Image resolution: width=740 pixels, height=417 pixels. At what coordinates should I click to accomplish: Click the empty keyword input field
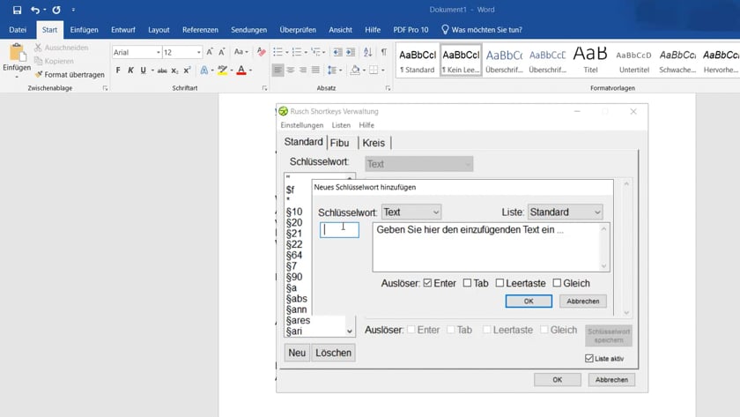pos(339,229)
